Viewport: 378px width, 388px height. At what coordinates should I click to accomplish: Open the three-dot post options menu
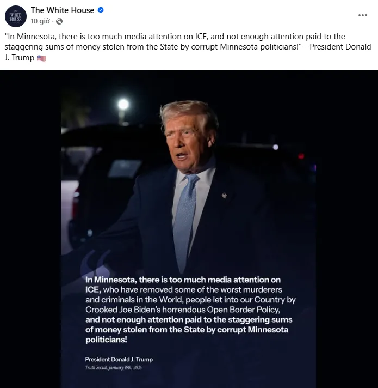pos(362,15)
